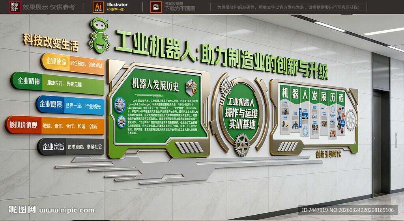Click the 发 panel of the history board

314,113
